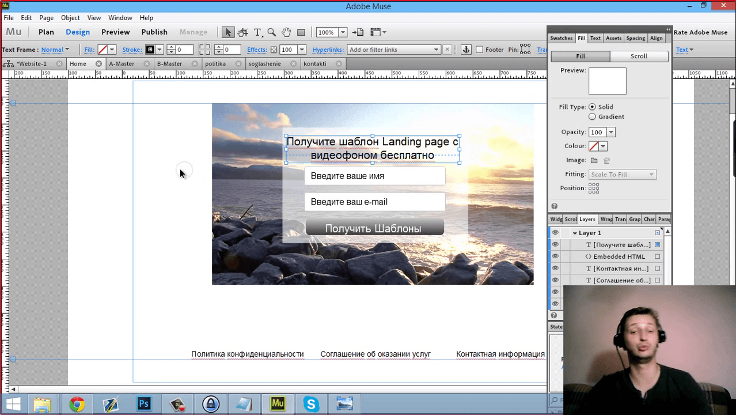
Task: Open the File menu
Action: coord(9,18)
